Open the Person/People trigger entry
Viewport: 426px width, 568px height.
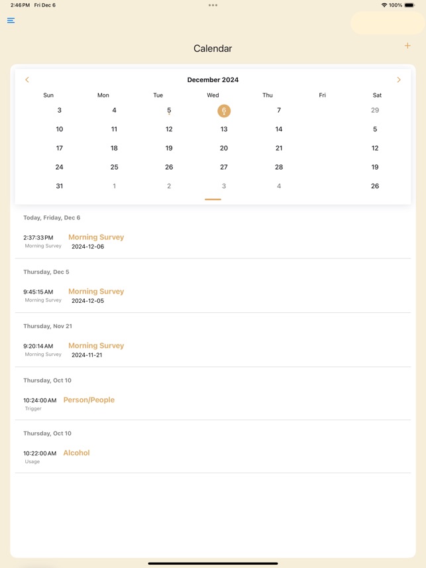pos(89,400)
